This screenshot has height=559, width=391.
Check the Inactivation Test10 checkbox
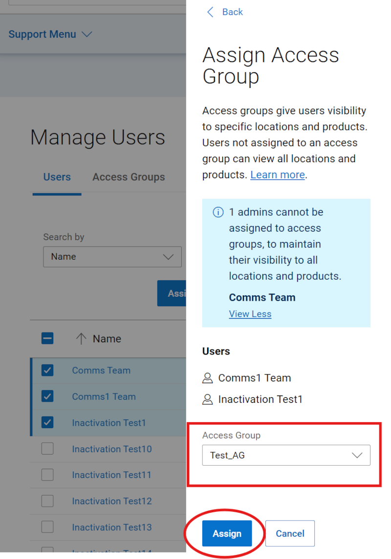click(47, 449)
